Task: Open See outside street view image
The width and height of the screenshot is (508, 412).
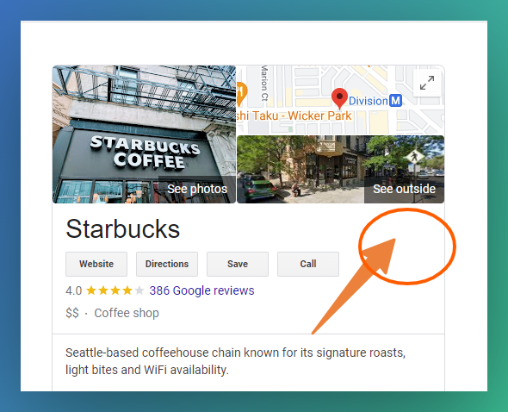Action: [404, 189]
